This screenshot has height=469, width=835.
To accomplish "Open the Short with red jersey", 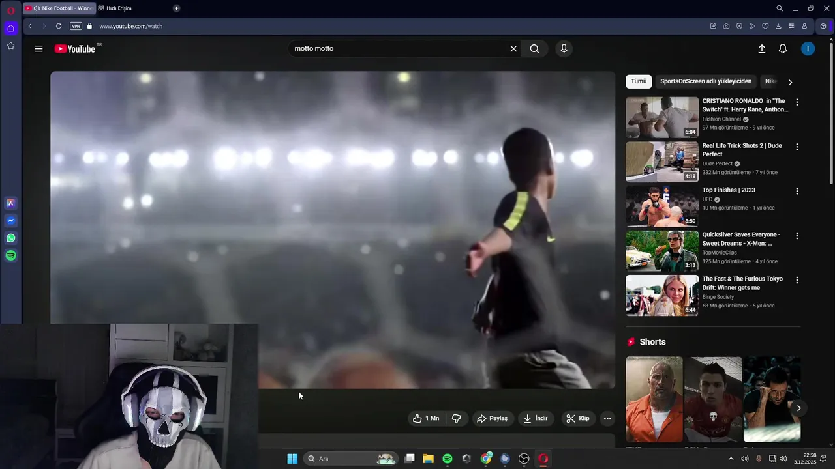I will pyautogui.click(x=713, y=399).
